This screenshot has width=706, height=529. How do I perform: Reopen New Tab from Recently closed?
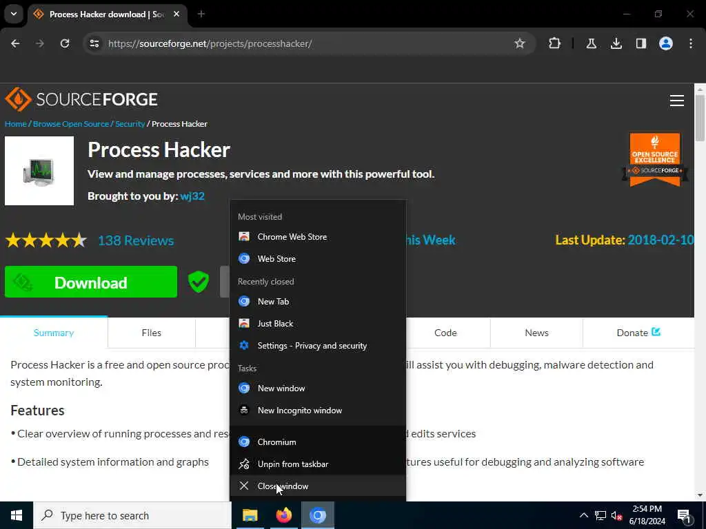click(x=318, y=302)
